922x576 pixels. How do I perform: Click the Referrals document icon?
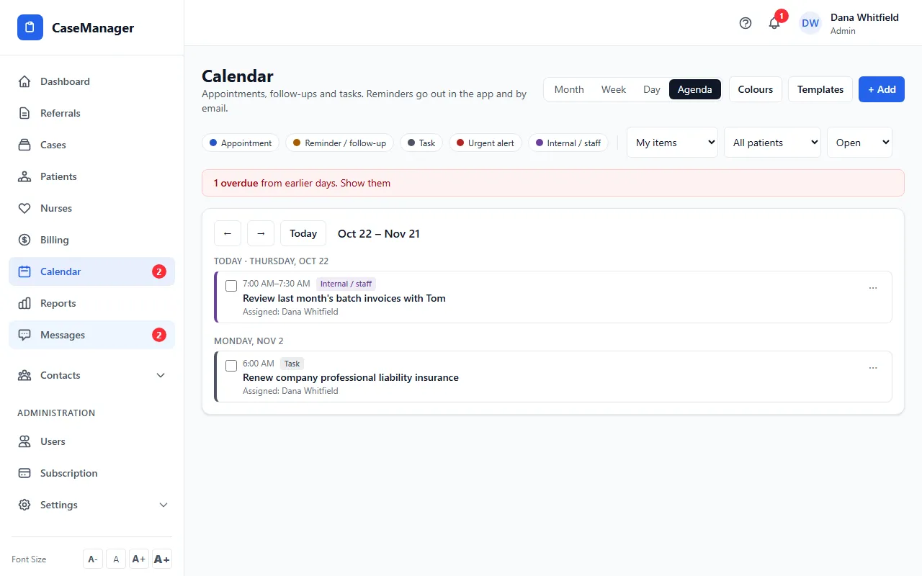[x=24, y=113]
